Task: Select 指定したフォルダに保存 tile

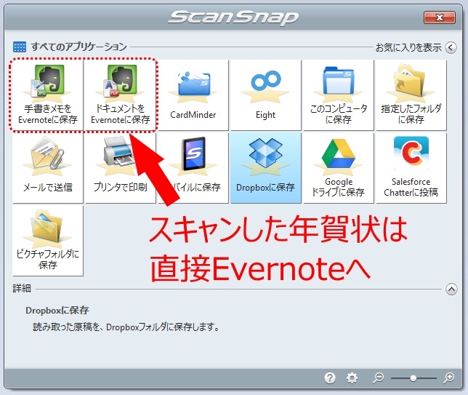Action: pos(411,95)
